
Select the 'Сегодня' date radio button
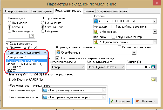(x=10, y=27)
